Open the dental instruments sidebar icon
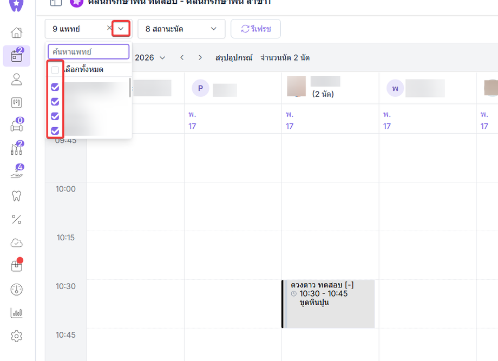The image size is (498, 361). (x=17, y=148)
